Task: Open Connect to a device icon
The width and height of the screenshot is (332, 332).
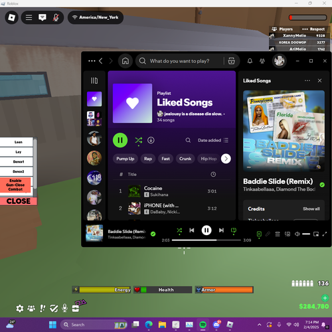Action: tap(288, 234)
